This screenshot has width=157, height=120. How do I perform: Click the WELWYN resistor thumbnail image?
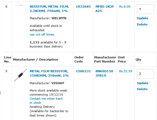coord(20,5)
